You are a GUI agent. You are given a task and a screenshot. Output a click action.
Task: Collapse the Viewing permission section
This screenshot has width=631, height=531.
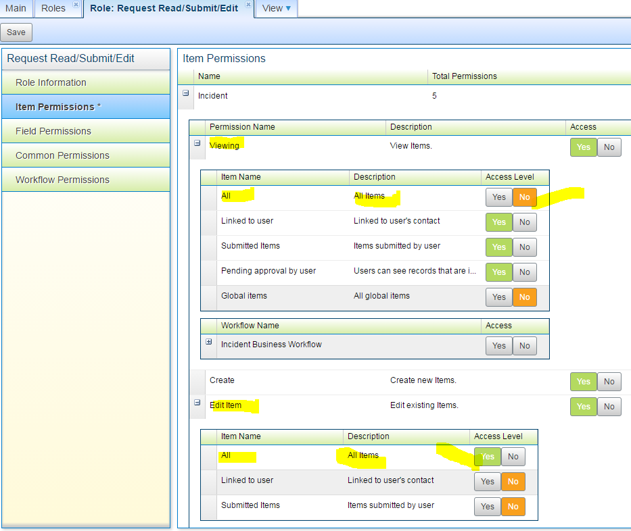pos(197,143)
